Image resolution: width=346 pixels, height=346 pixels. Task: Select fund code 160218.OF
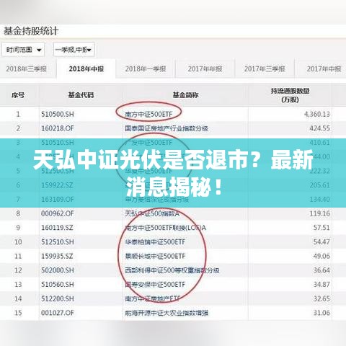pyautogui.click(x=58, y=128)
